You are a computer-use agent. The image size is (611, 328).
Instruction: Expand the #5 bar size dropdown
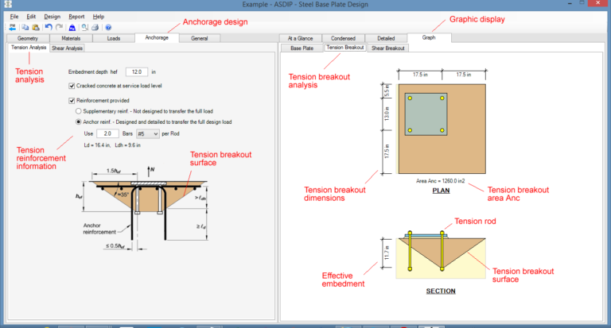[147, 134]
